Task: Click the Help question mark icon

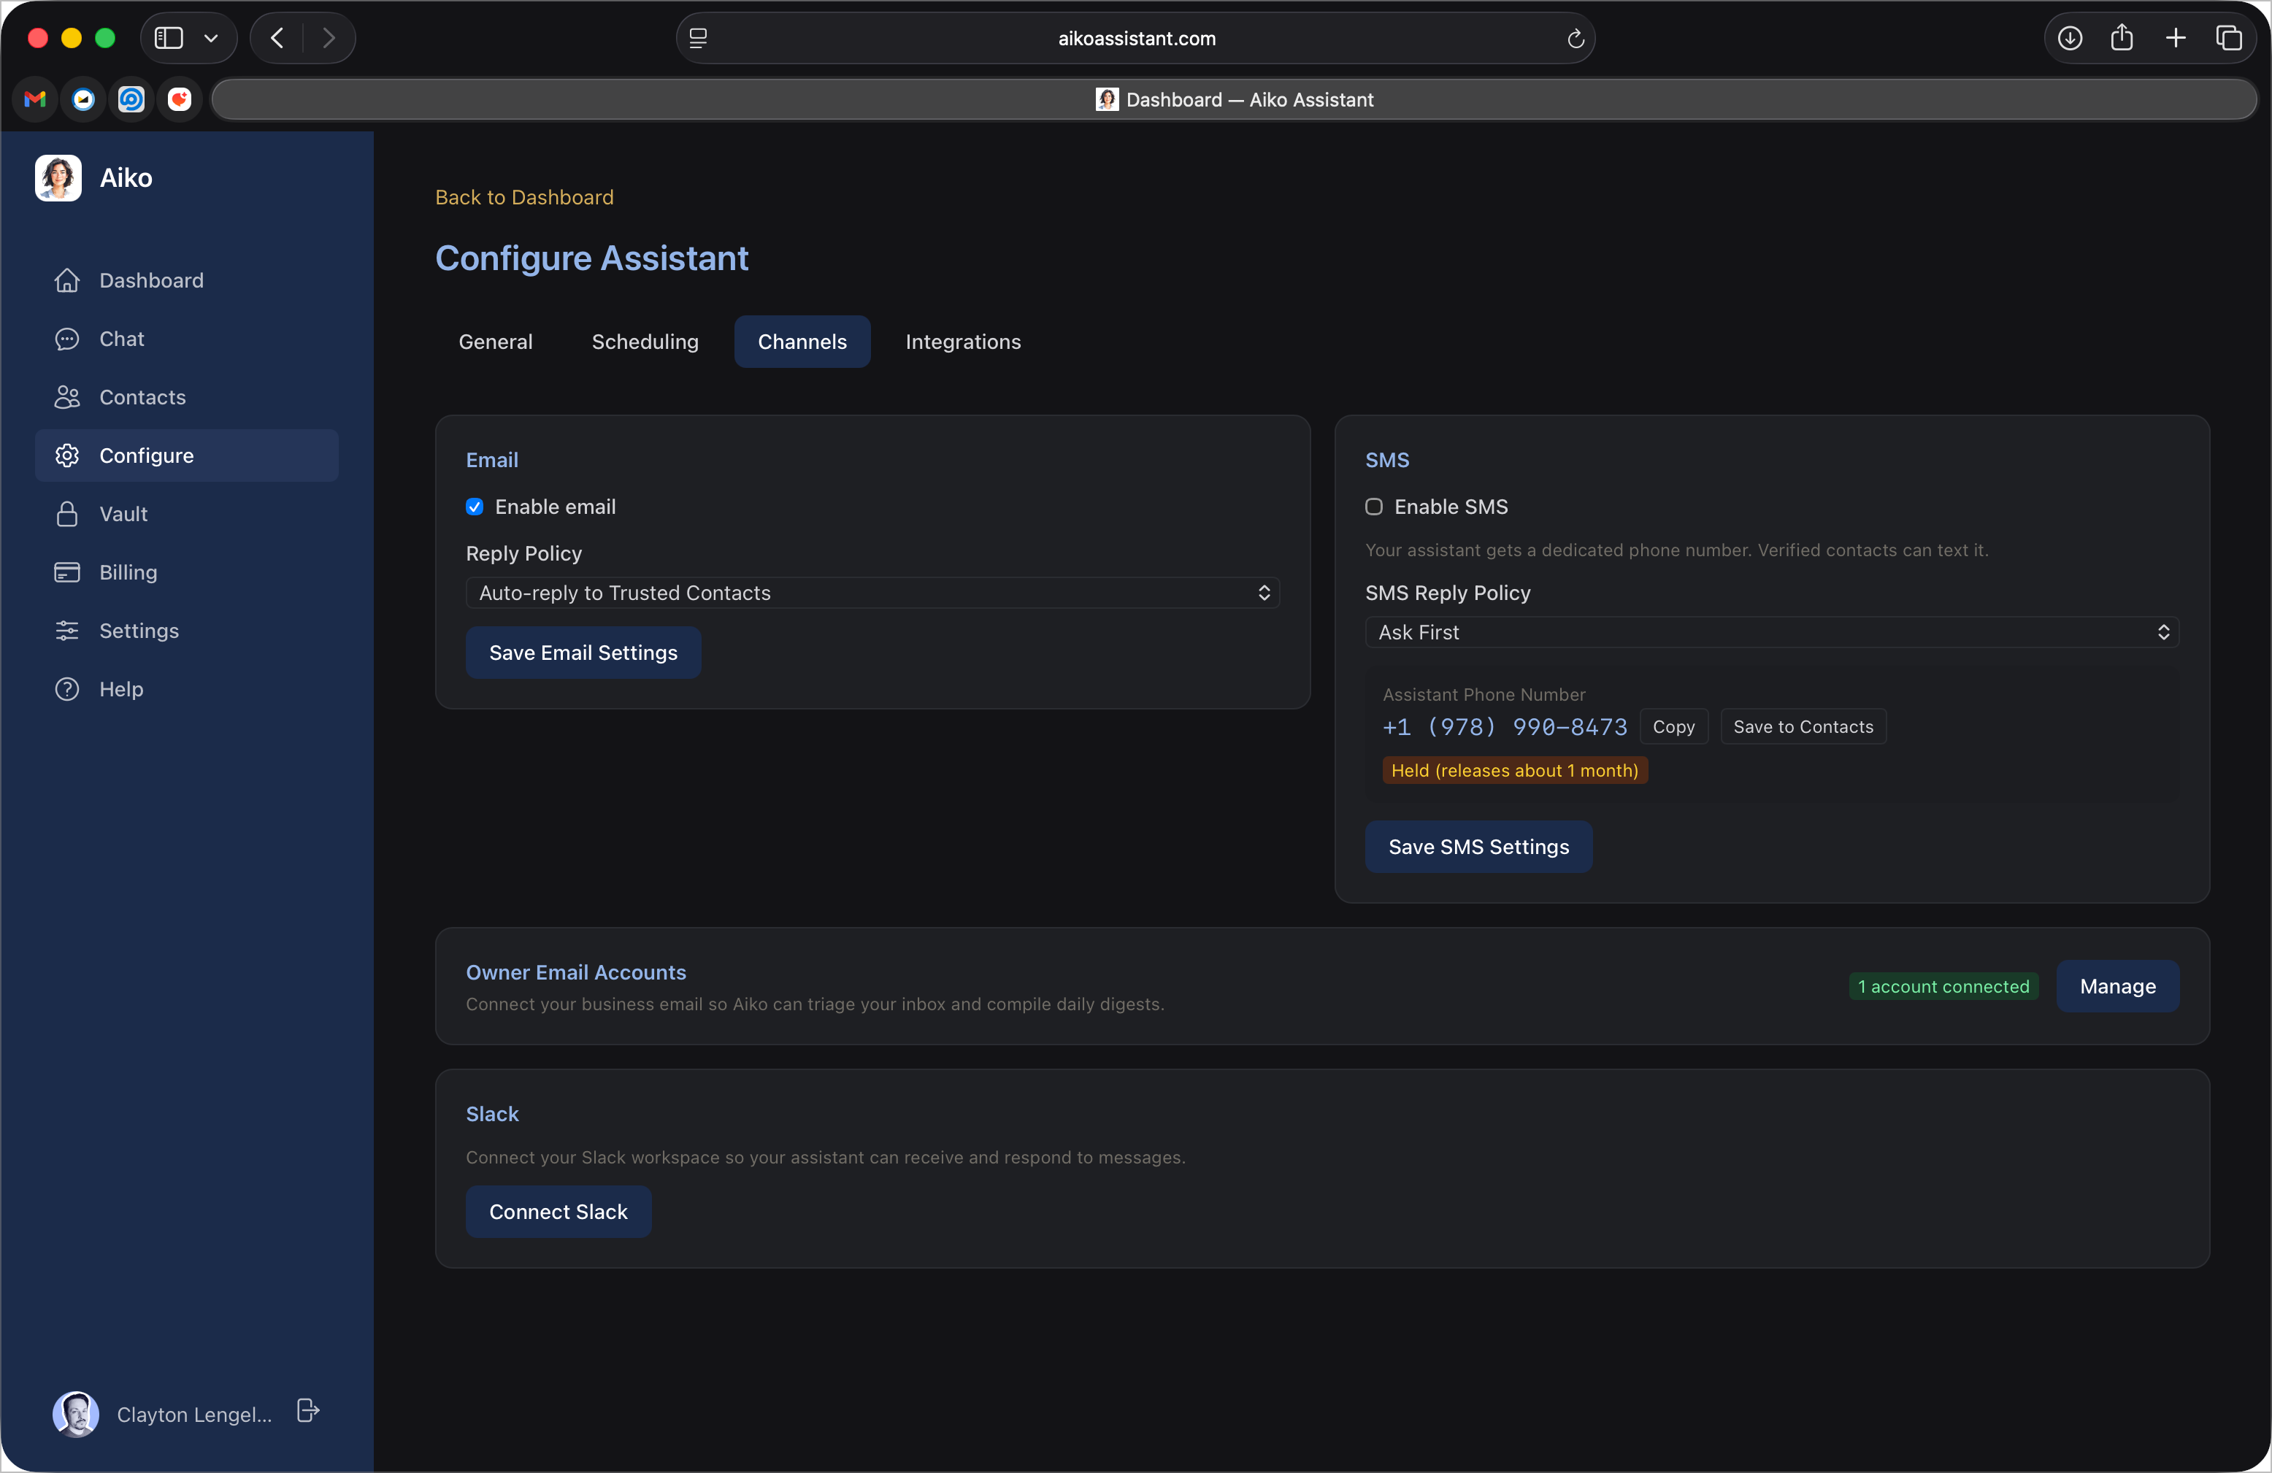Action: point(67,689)
